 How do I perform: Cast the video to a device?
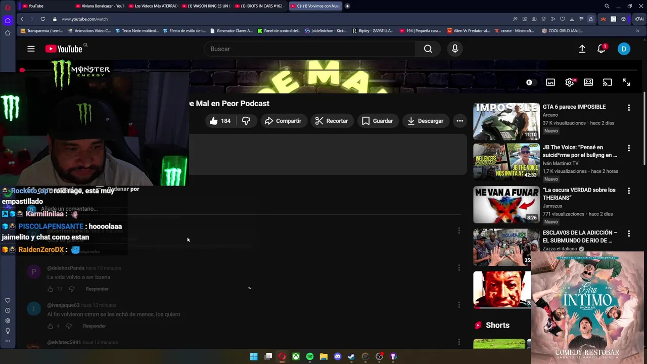coord(607,82)
